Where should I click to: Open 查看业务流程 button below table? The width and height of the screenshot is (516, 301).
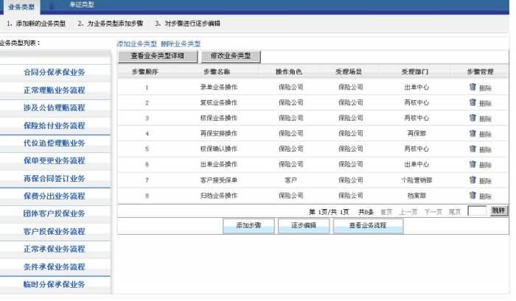[x=367, y=227]
